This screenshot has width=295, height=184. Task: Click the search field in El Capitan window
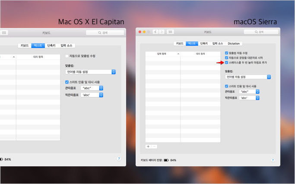tap(105, 33)
